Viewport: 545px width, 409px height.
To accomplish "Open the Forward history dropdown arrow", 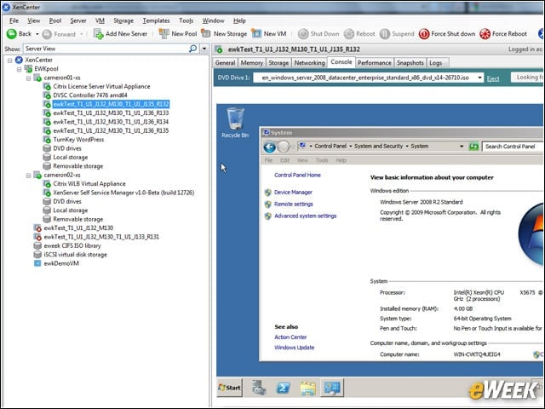I will pos(82,34).
